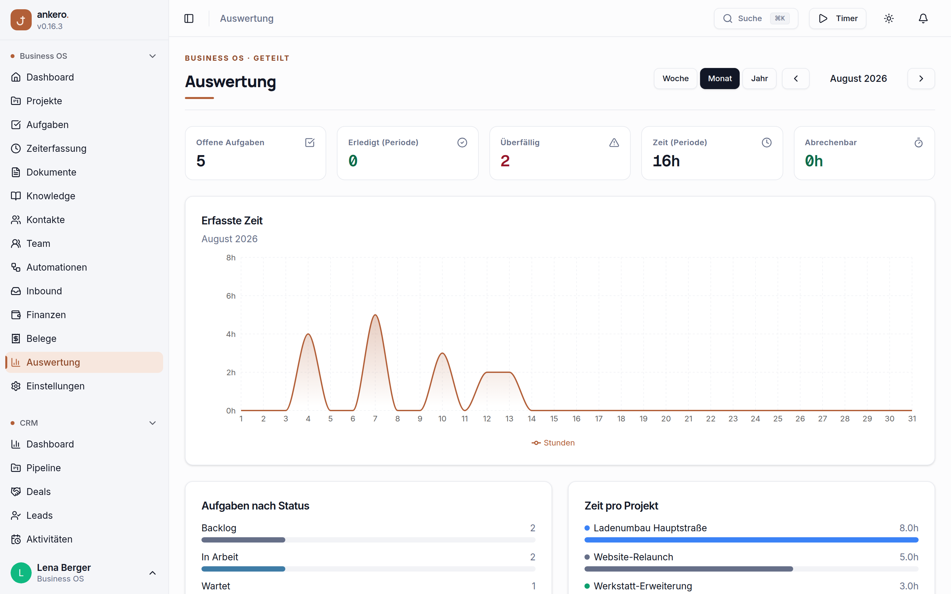Screen dimensions: 951x594
Task: Open the Zeit (Periode) stat card
Action: pos(712,153)
